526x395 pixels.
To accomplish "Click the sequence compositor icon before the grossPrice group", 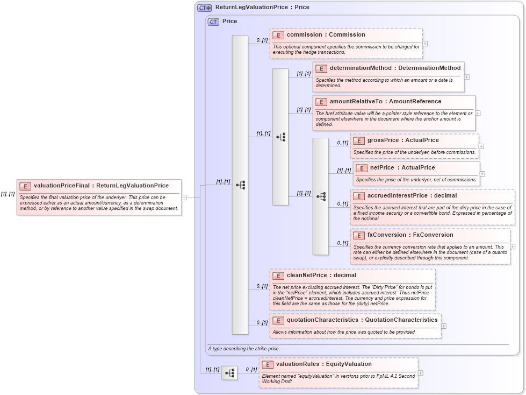I will click(321, 197).
